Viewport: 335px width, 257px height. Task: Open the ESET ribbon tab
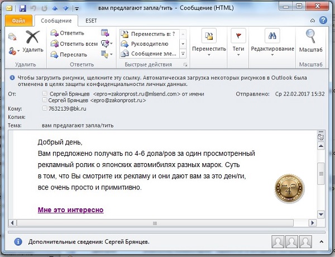tap(91, 21)
